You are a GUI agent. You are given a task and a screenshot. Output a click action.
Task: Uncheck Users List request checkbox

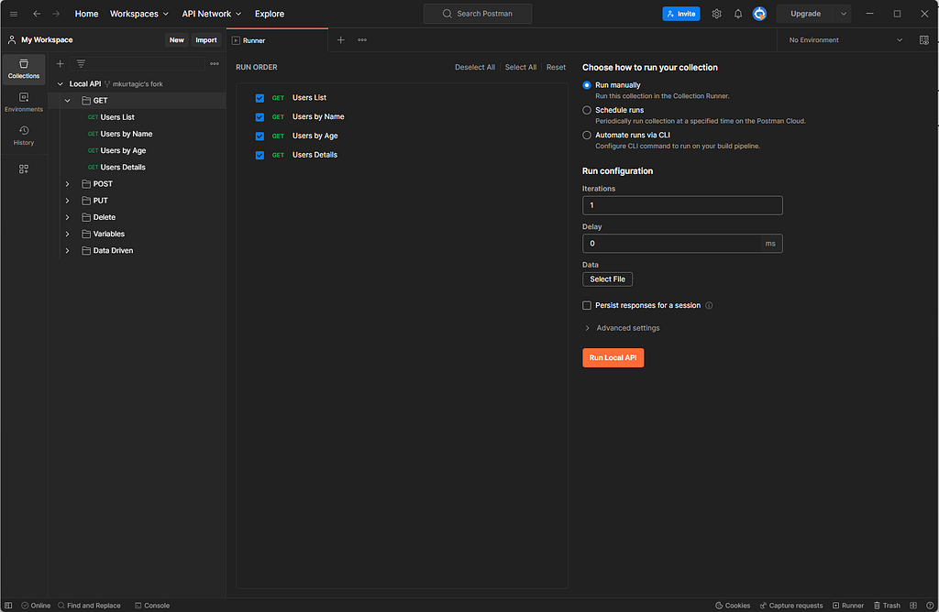click(x=260, y=98)
